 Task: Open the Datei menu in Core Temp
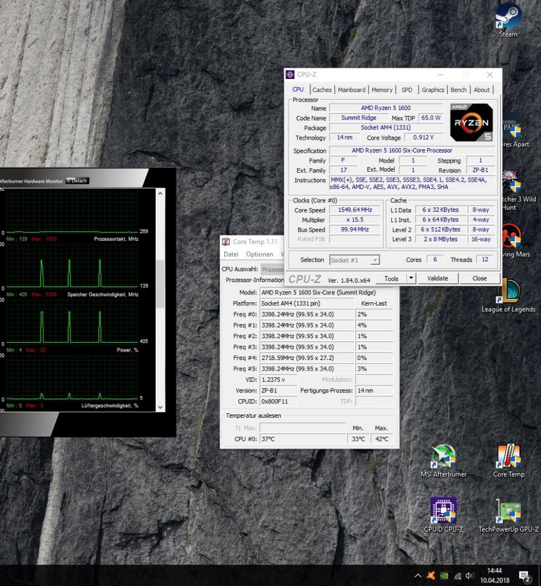click(231, 254)
